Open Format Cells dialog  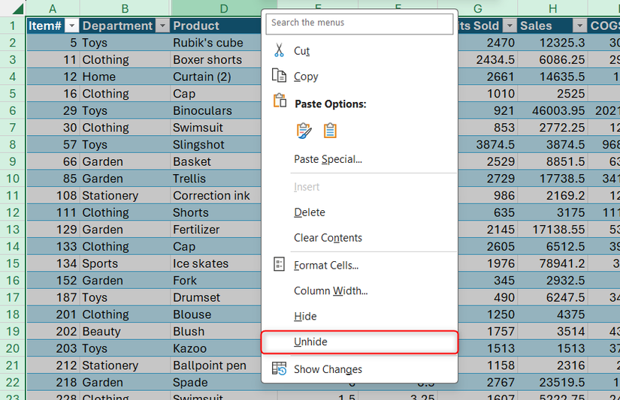(359, 266)
